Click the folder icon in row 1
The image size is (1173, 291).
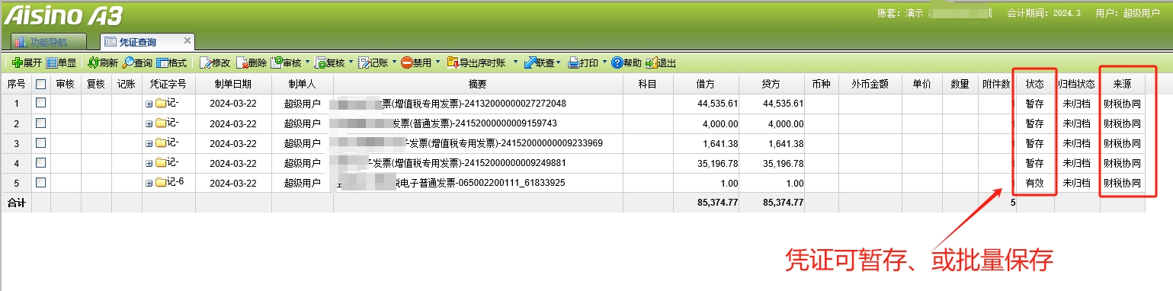[161, 103]
